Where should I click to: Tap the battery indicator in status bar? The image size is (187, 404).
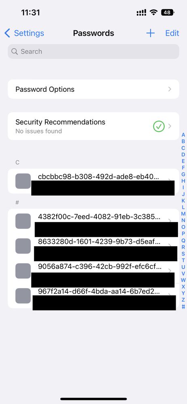coord(168,12)
